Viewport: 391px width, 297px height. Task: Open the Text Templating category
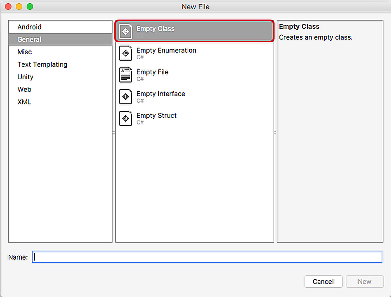coord(42,64)
